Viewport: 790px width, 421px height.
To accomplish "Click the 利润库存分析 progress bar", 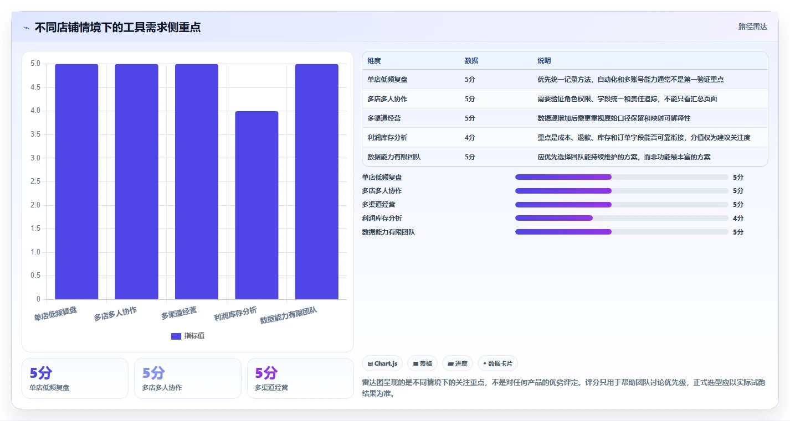I will pos(622,218).
